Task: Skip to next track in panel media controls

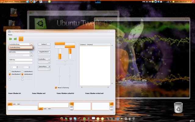Action: pyautogui.click(x=144, y=2)
